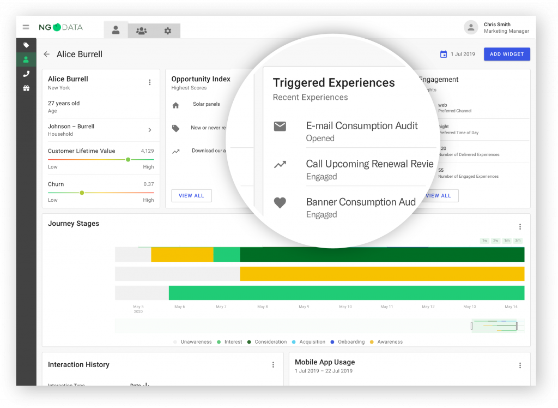The image size is (558, 408).
Task: Adjust Customer Lifetime Value slider handle
Action: click(128, 160)
